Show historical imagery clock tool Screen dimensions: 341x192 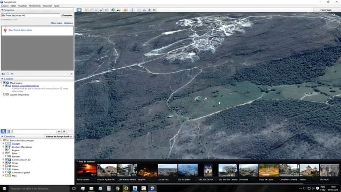(113, 10)
